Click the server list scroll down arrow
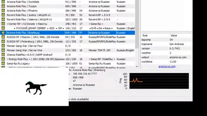The height and width of the screenshot is (116, 207). coord(137,67)
